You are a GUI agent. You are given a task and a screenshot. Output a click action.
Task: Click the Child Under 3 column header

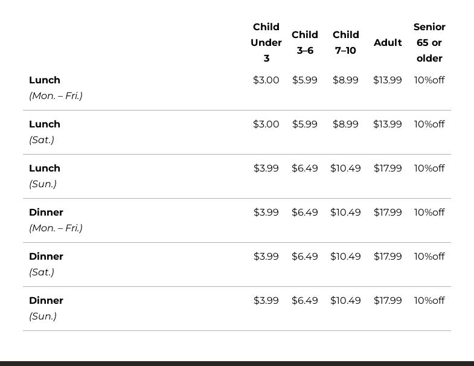(x=266, y=43)
